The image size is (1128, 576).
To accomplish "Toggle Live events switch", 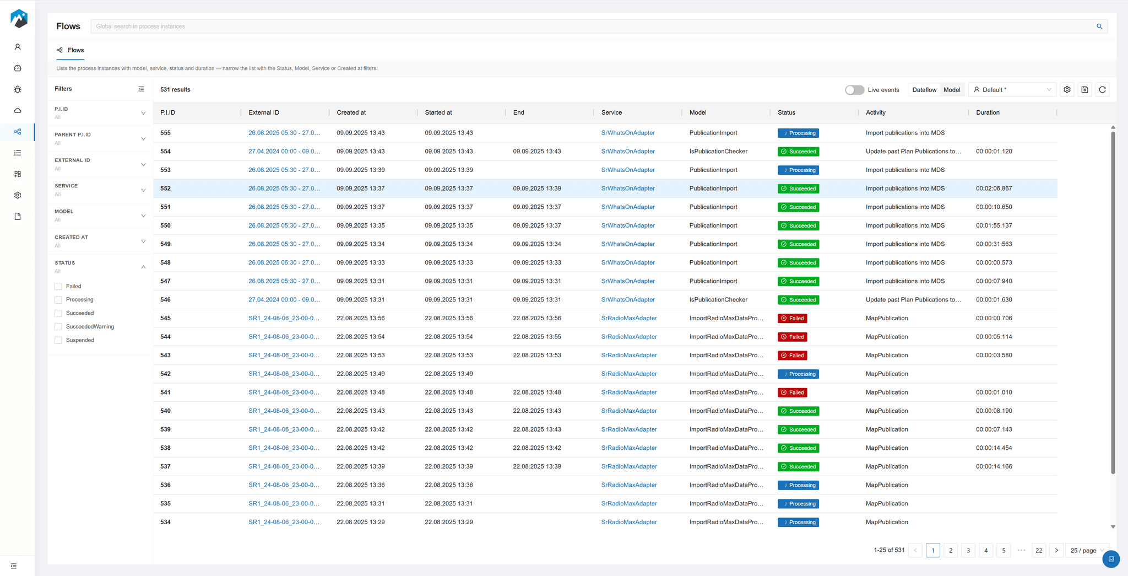I will [x=855, y=90].
